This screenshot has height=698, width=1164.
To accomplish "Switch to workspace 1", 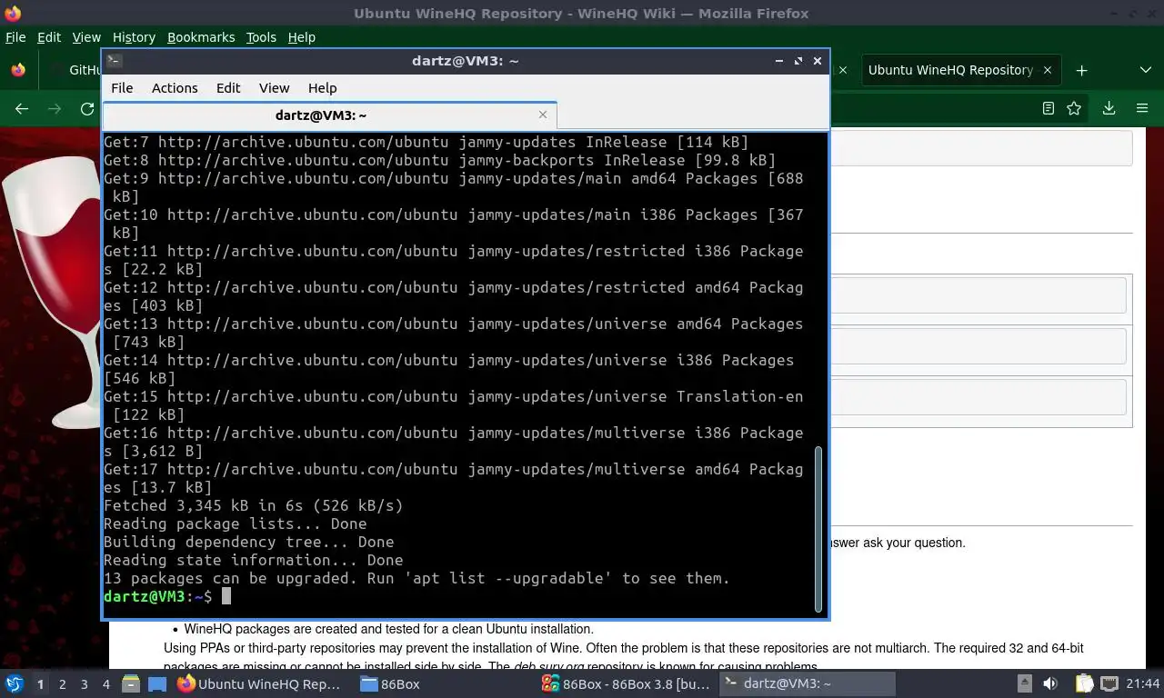I will coord(40,683).
